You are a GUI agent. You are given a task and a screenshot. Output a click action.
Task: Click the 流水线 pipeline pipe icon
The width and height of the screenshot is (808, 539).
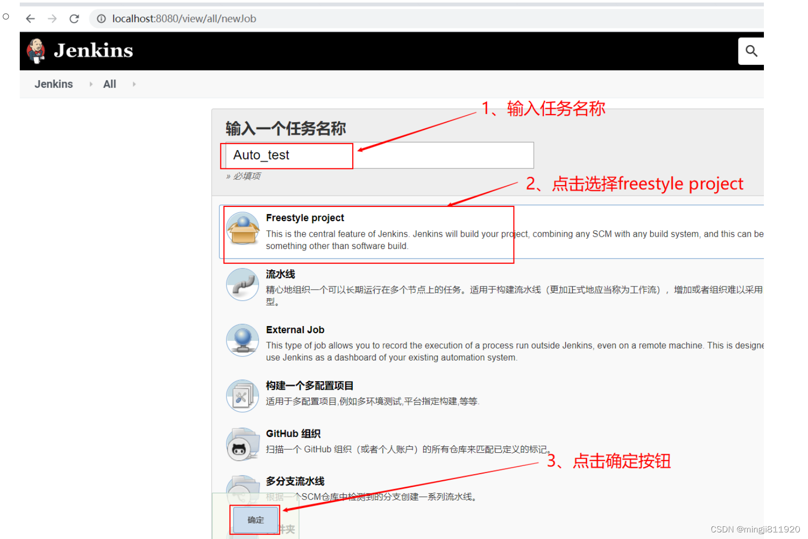[243, 284]
